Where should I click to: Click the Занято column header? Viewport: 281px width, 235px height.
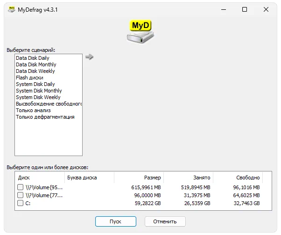[x=189, y=178]
